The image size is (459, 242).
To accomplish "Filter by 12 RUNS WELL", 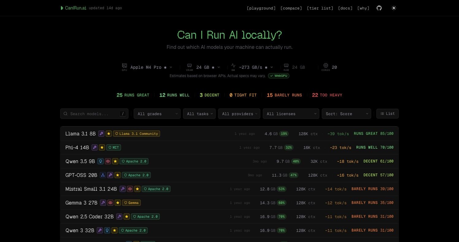I will (174, 95).
